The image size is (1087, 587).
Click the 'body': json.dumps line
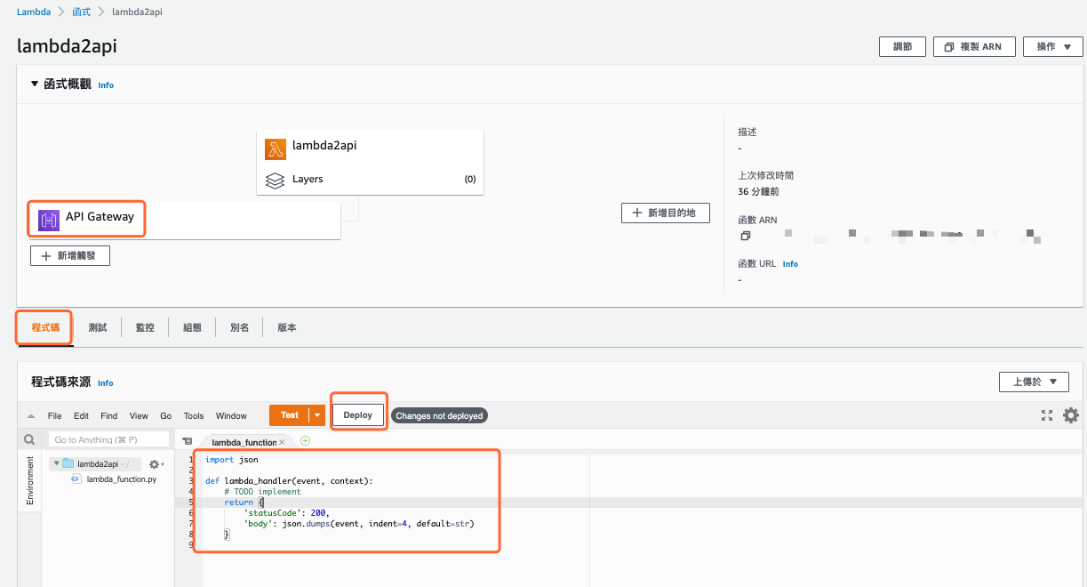tap(359, 524)
